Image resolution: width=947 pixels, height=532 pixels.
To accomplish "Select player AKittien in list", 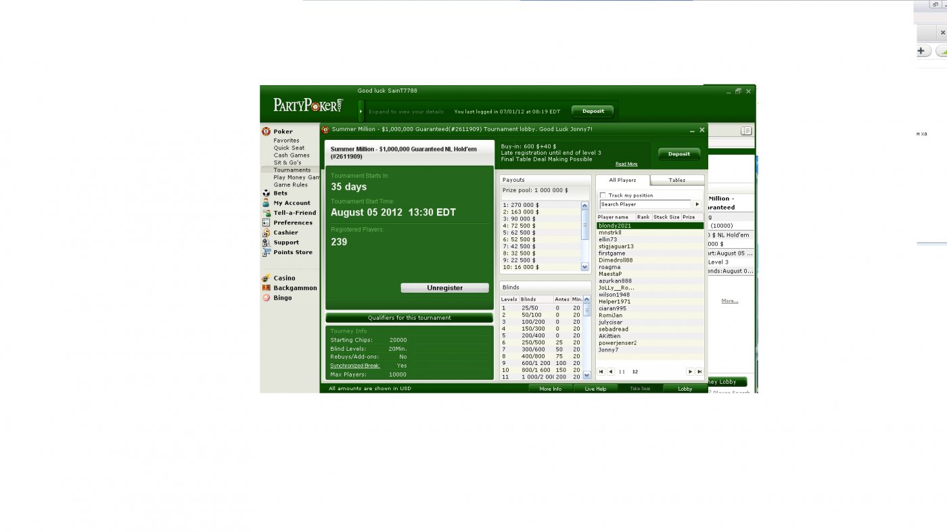I will (650, 336).
